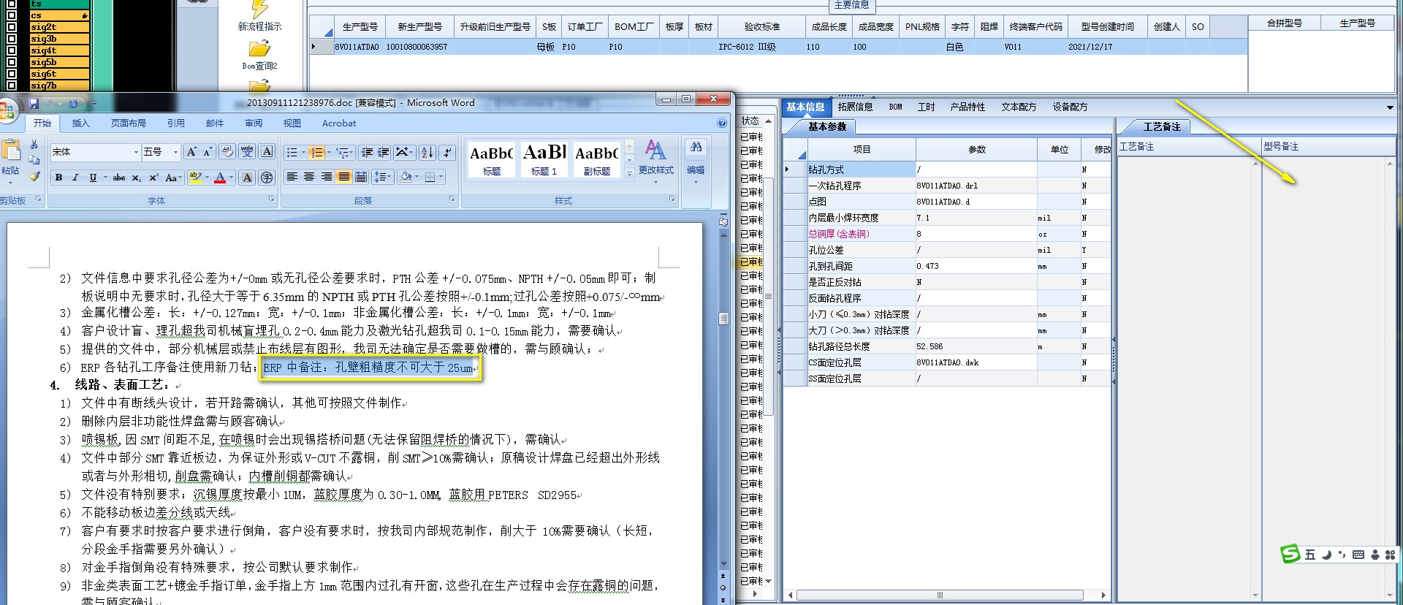Select the Format Painter brush icon
Viewport: 1403px width, 605px height.
tap(34, 176)
